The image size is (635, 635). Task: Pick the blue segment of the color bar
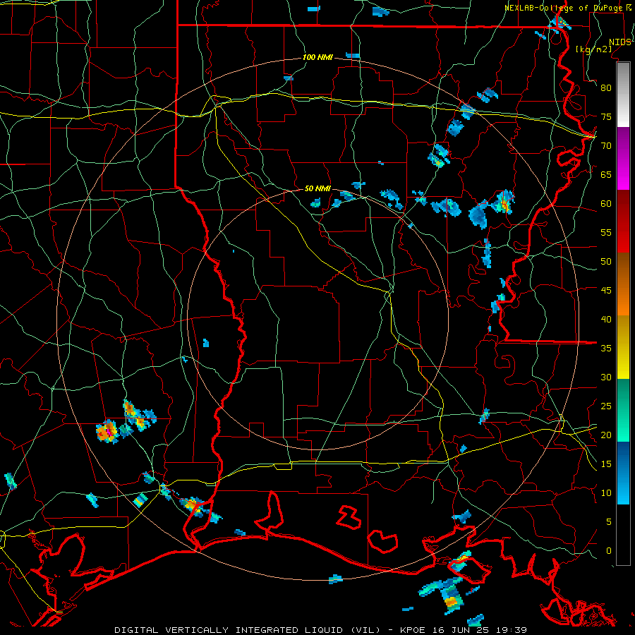(623, 473)
